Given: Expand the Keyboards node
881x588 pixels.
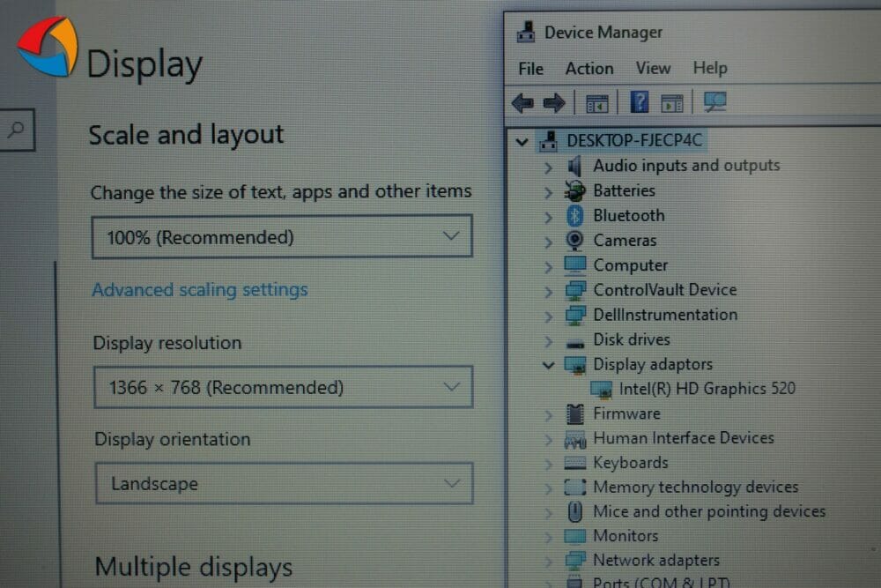Looking at the screenshot, I should pos(548,464).
